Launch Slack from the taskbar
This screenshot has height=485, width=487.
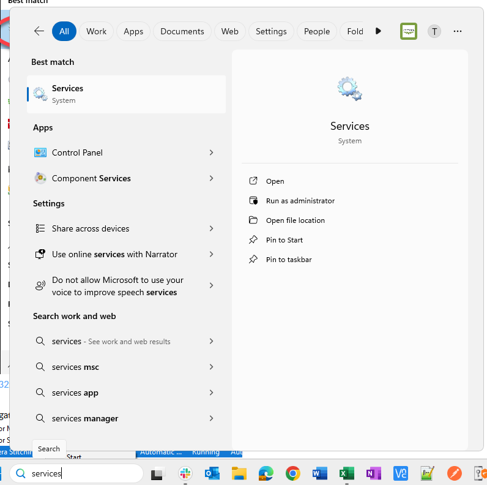pyautogui.click(x=185, y=473)
